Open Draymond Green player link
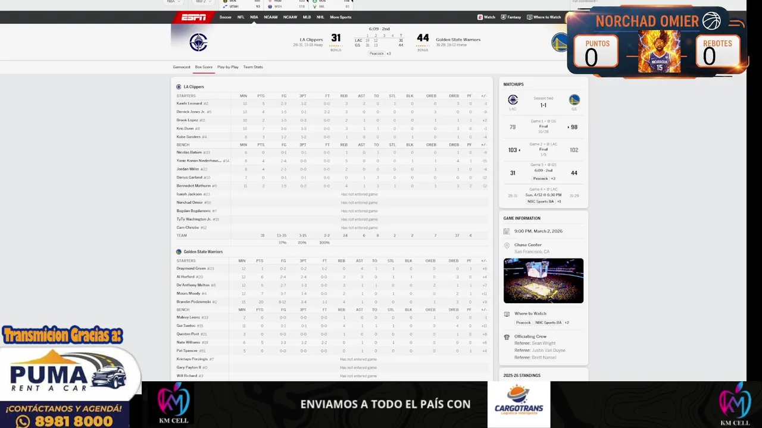 pos(191,269)
